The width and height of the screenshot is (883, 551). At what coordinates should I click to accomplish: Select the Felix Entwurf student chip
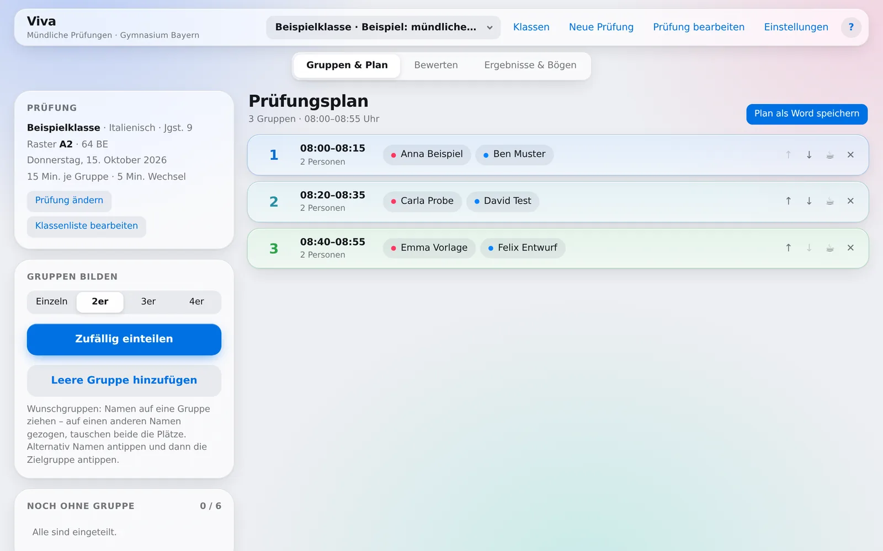[x=523, y=248]
